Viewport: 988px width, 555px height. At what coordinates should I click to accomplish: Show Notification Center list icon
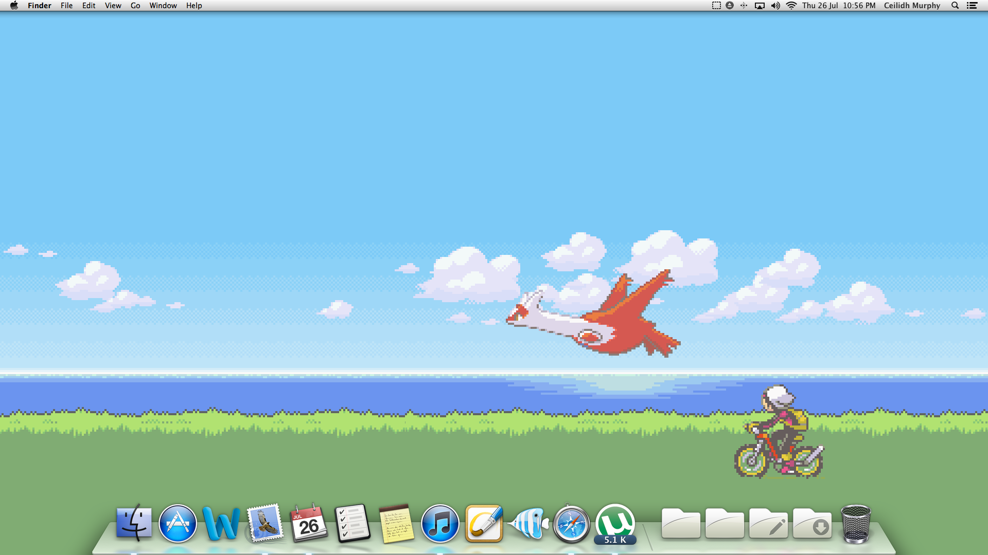pos(972,6)
